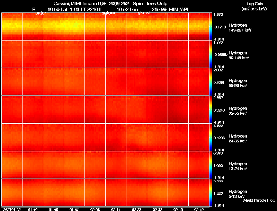Click the 02:49 time axis label
This screenshot has width=277, height=211.
pyautogui.click(x=199, y=210)
